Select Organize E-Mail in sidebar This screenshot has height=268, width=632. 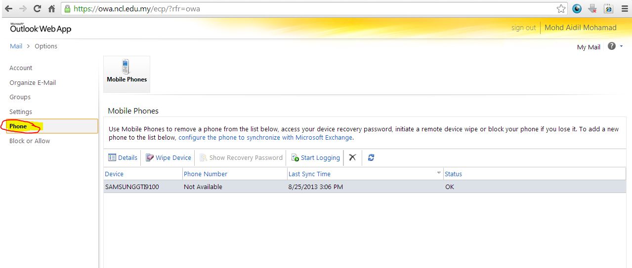click(33, 83)
